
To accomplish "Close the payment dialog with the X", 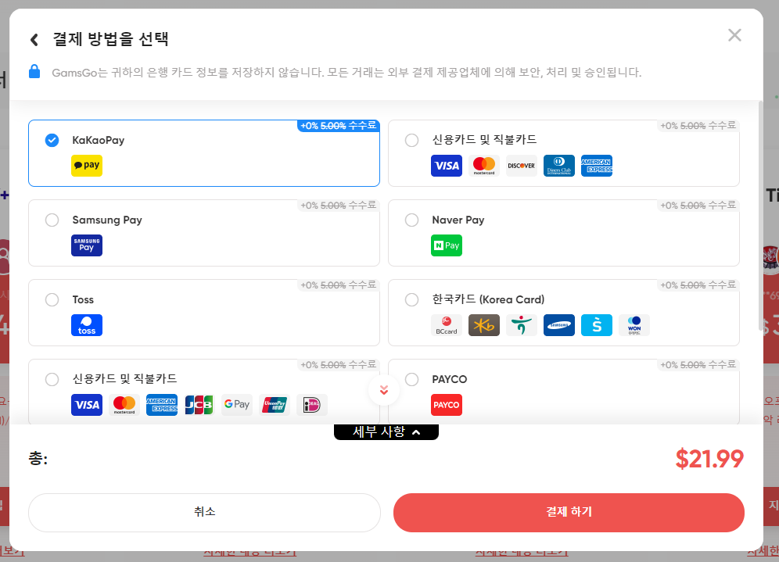I will coord(734,34).
